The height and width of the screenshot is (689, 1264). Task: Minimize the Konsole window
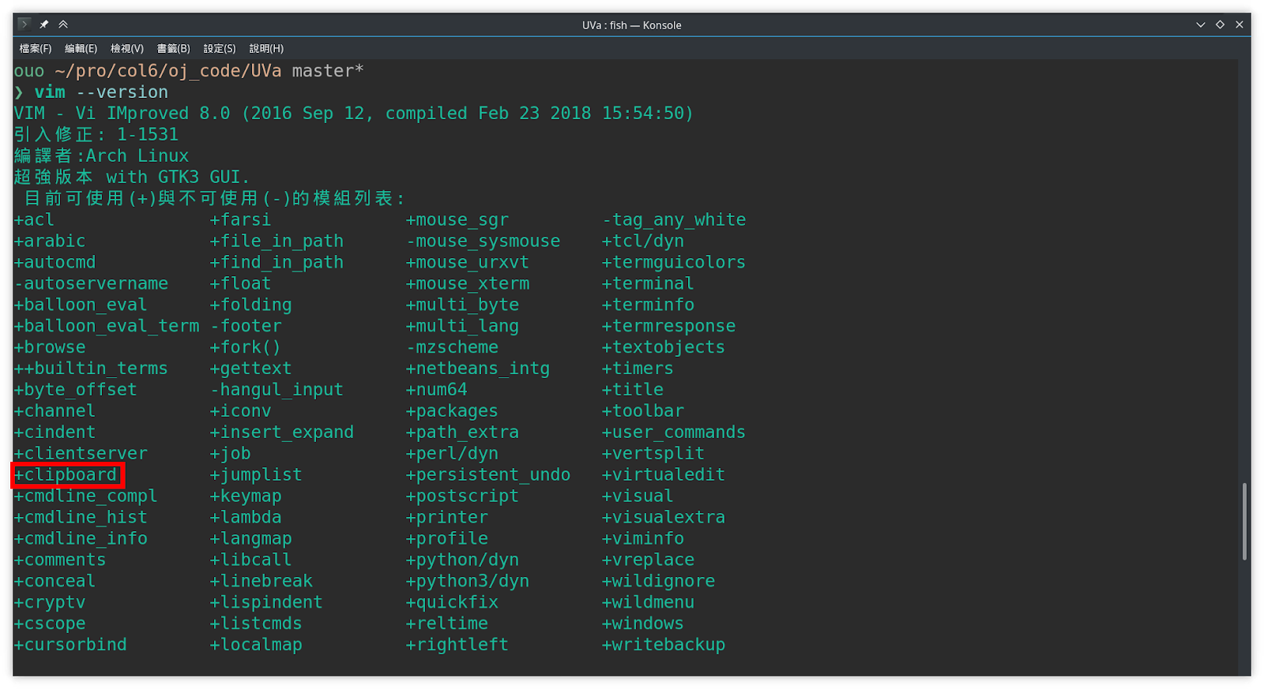pos(1201,24)
